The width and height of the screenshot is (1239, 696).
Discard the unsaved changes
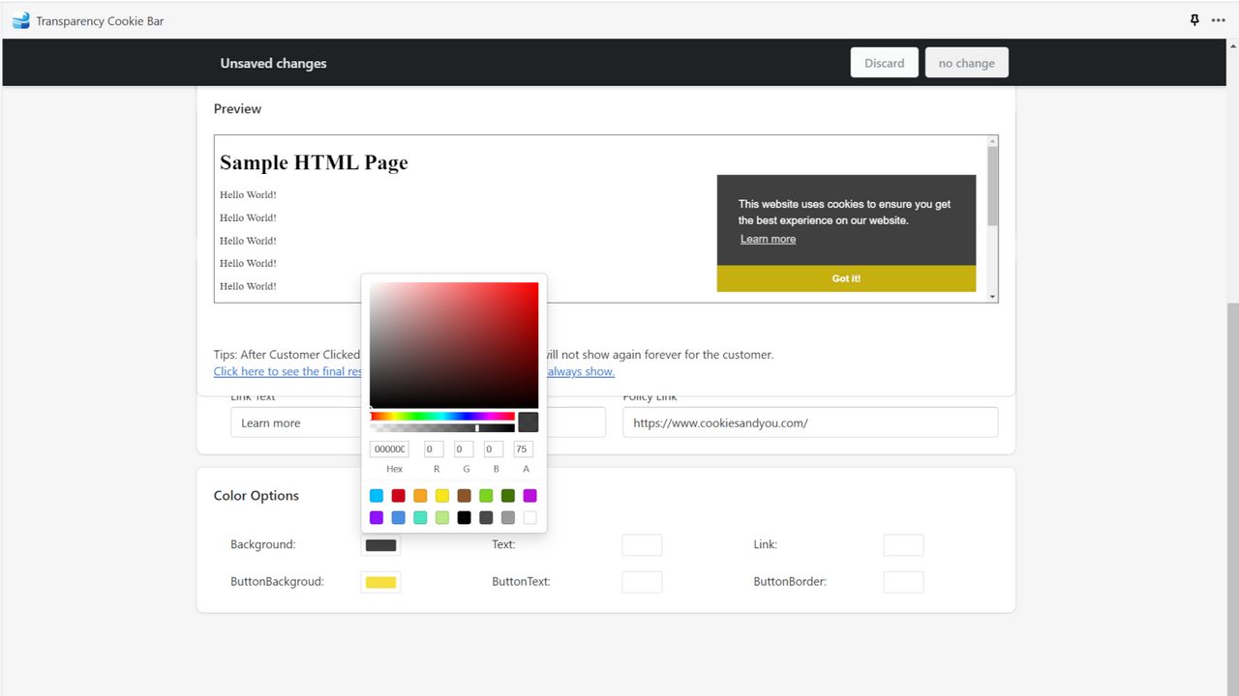tap(885, 63)
